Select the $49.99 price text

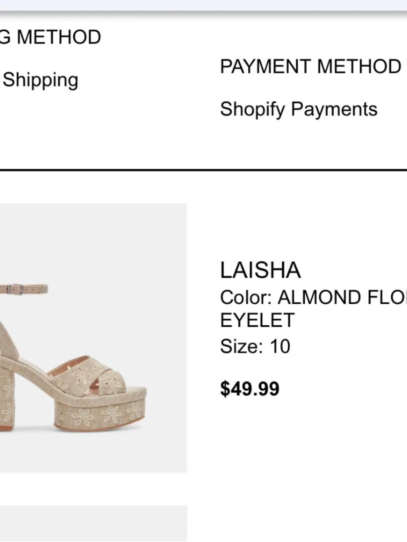249,388
